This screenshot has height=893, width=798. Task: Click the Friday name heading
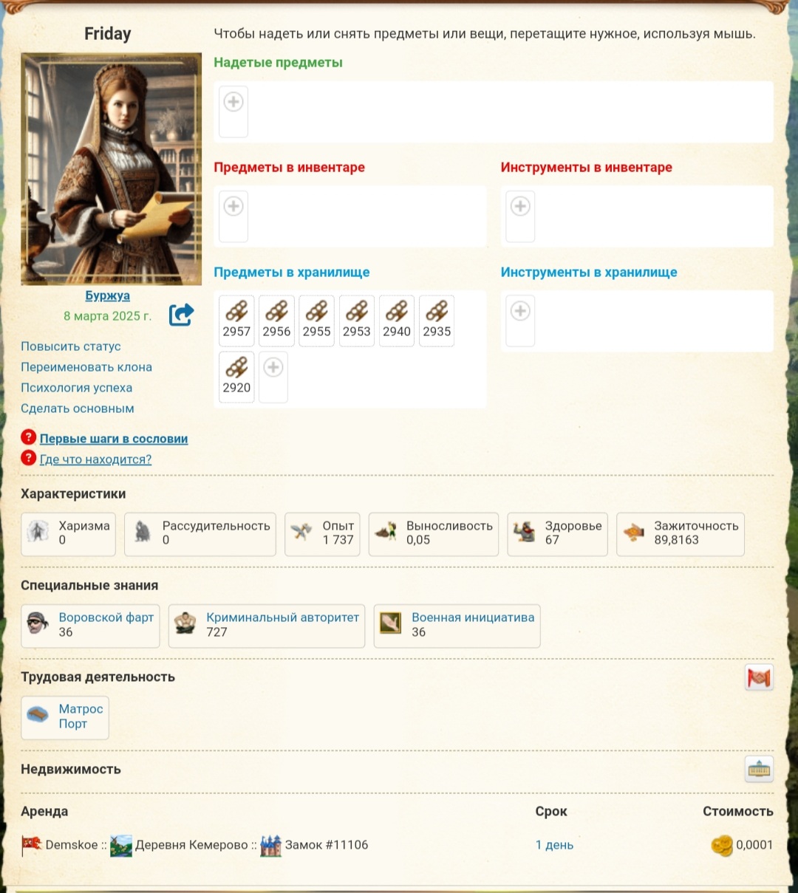click(x=108, y=34)
